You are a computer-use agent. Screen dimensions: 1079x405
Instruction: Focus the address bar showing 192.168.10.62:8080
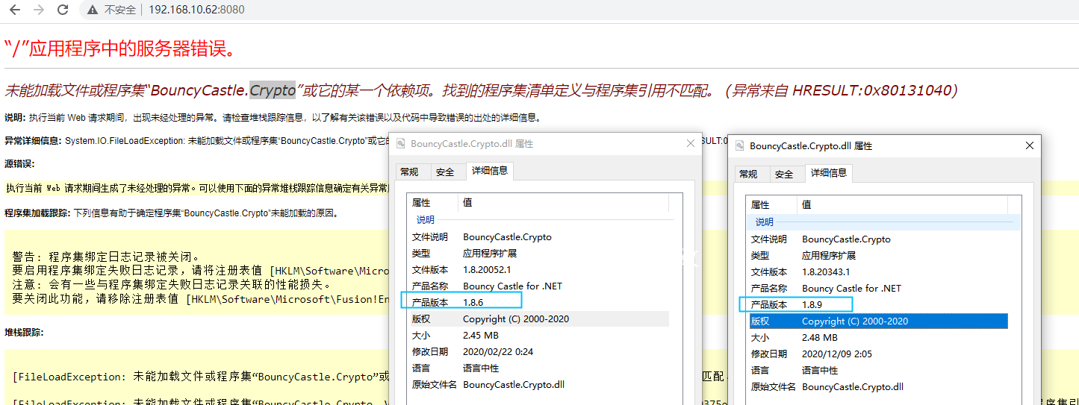[x=196, y=10]
